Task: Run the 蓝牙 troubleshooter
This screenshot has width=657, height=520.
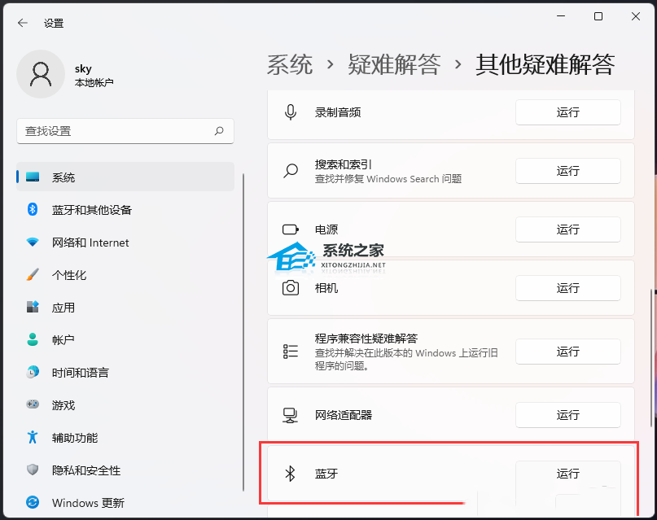Action: coord(567,474)
